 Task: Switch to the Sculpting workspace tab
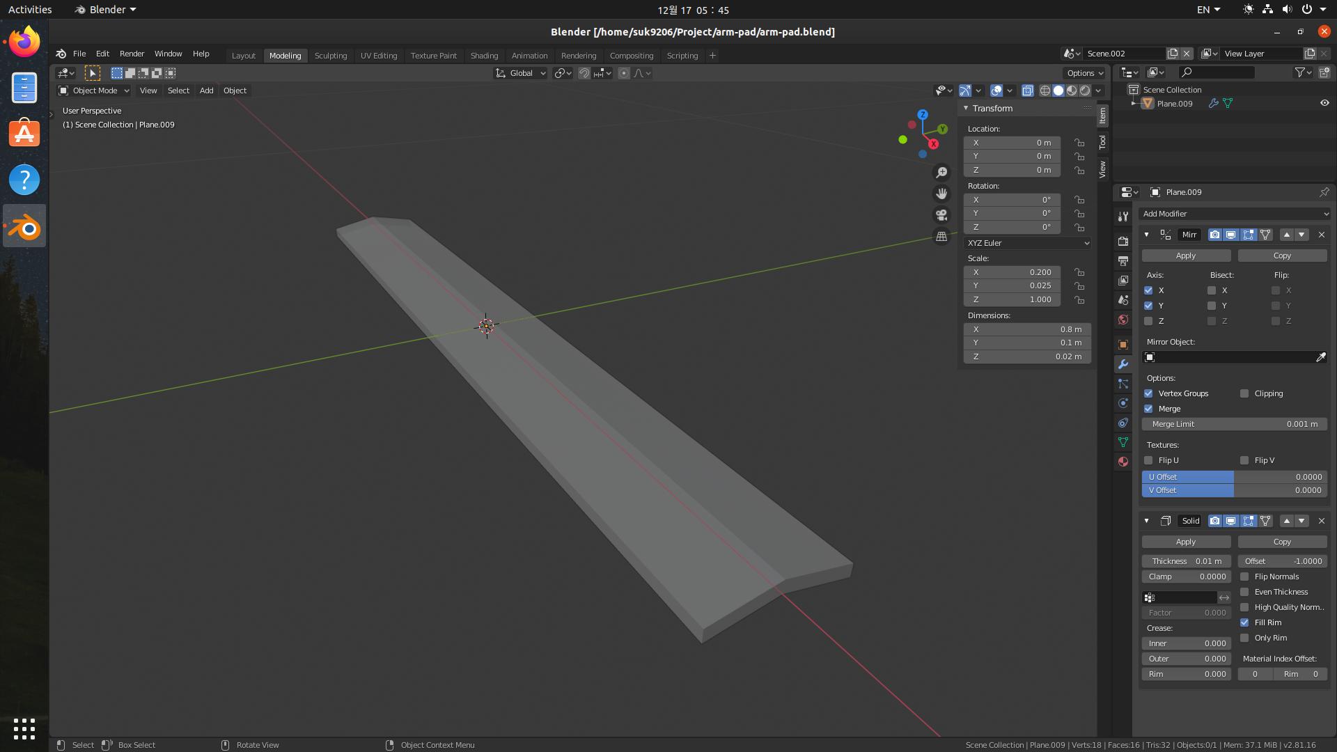pyautogui.click(x=331, y=56)
